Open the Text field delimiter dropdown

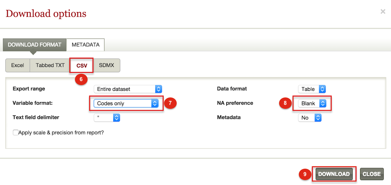(x=107, y=118)
